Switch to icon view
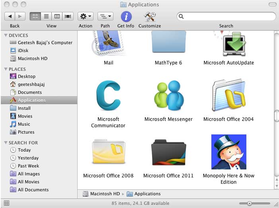 click(35, 17)
